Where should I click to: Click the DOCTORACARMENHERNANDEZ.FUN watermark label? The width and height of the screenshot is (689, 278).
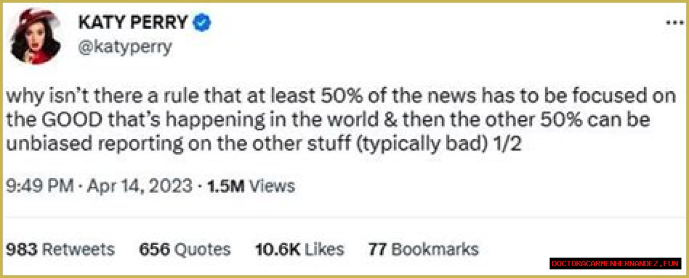click(615, 264)
